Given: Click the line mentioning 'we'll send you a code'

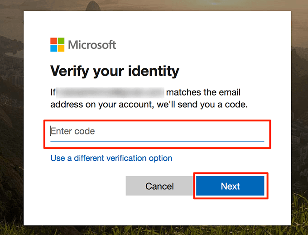Looking at the screenshot, I should (149, 105).
